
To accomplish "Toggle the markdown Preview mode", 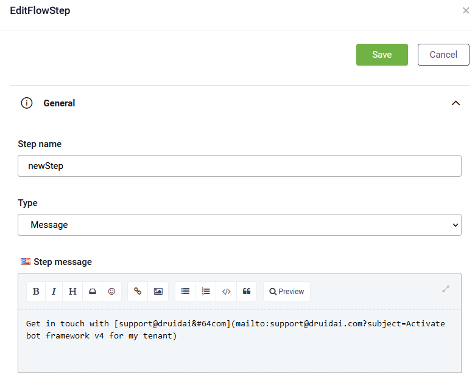I will click(x=287, y=291).
